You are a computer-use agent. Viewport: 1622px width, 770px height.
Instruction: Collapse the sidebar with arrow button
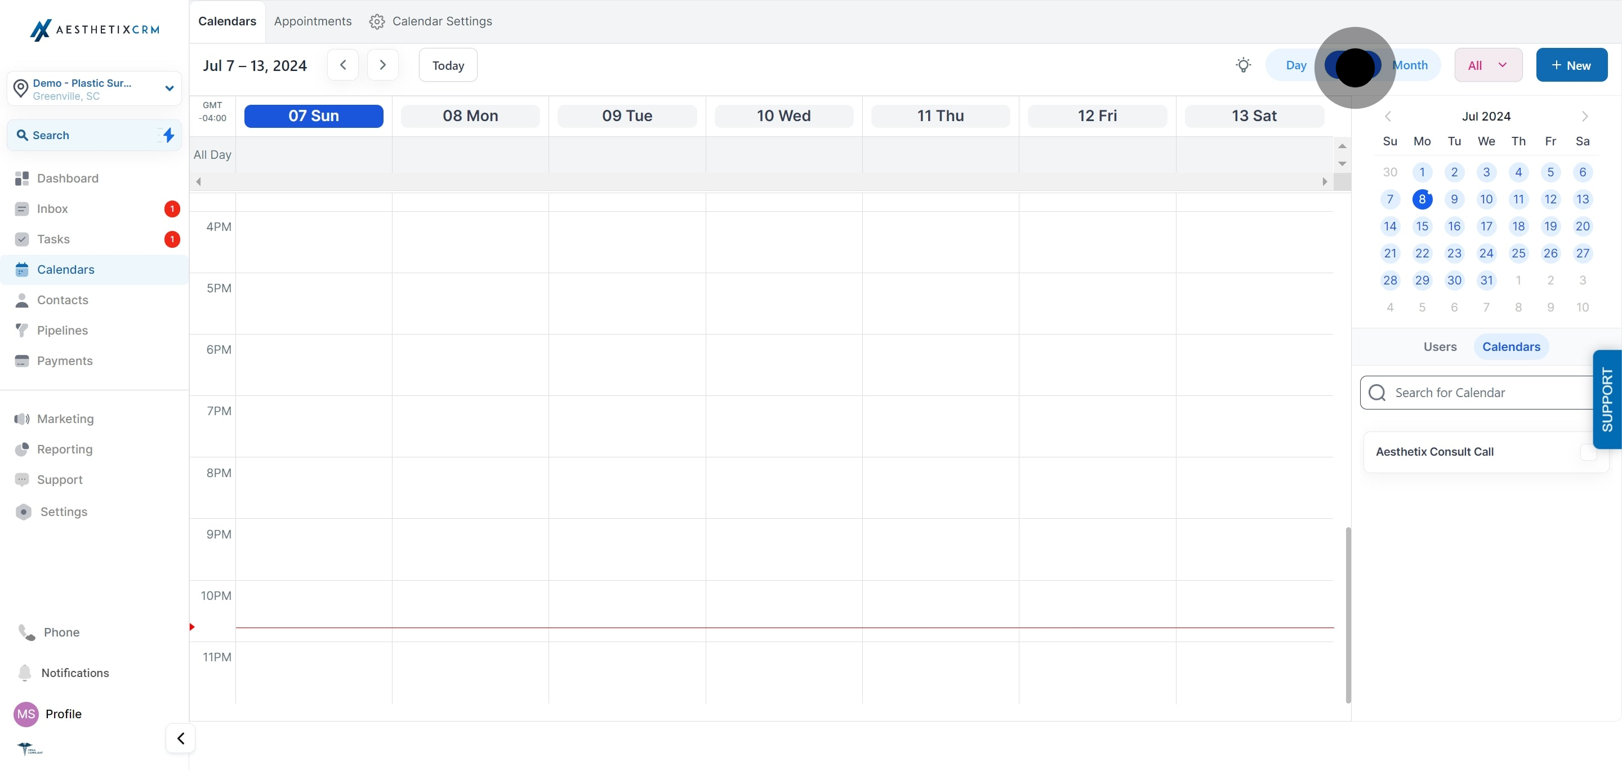[x=181, y=738]
